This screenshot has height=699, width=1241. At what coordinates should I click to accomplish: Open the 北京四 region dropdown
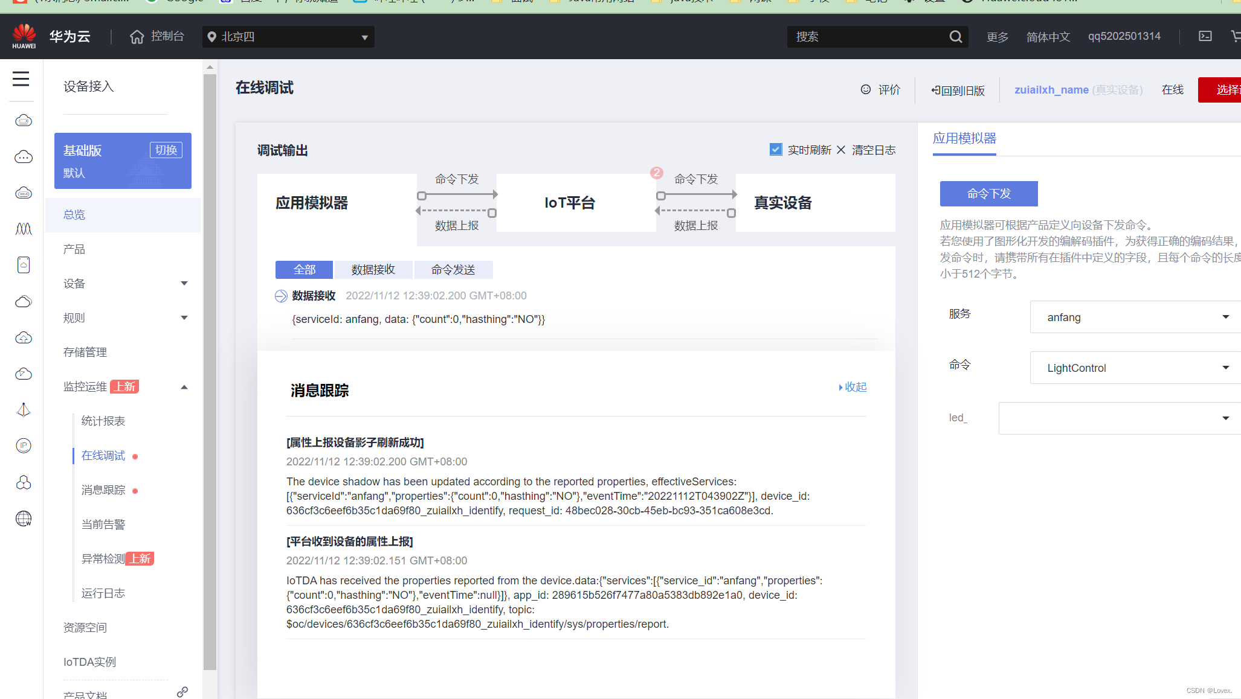point(288,37)
